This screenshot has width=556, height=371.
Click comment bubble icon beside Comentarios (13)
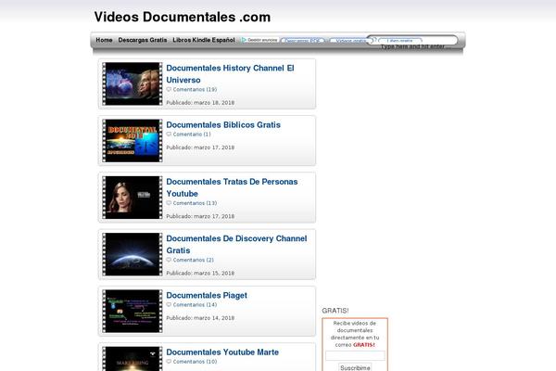coord(169,203)
